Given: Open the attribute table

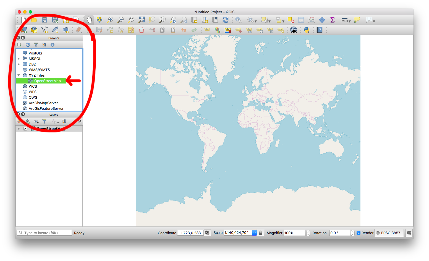Looking at the screenshot, I should pos(301,20).
